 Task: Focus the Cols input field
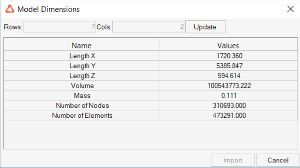point(149,27)
